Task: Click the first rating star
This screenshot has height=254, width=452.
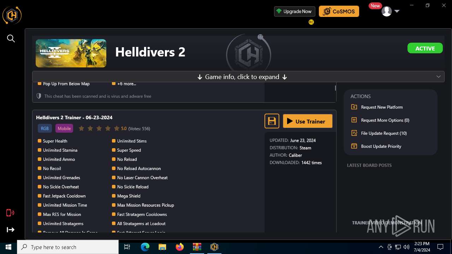Action: (81, 128)
